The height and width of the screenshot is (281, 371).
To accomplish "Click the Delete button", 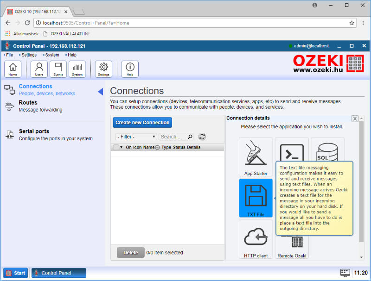I will (x=131, y=253).
